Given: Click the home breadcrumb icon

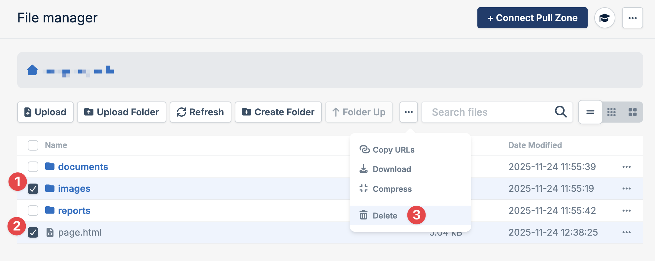Looking at the screenshot, I should [32, 70].
